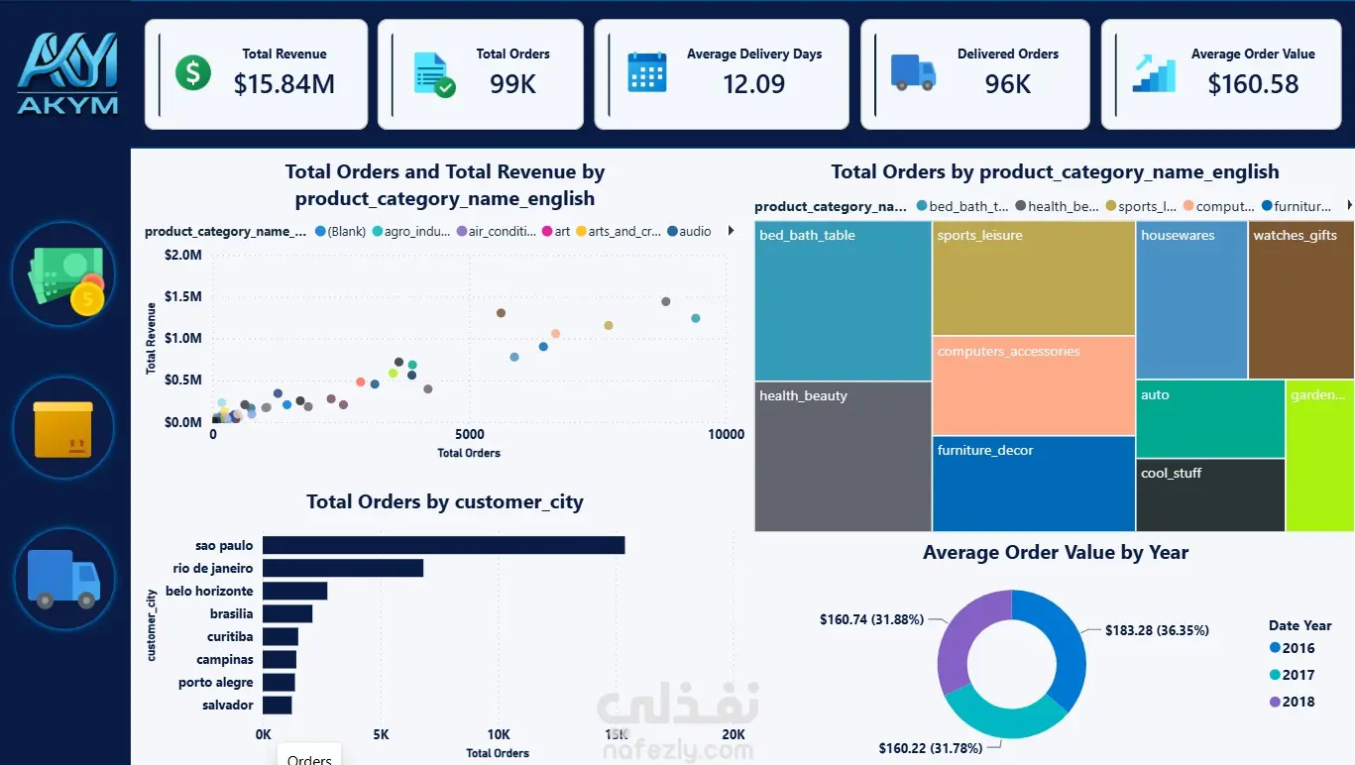The width and height of the screenshot is (1355, 765).
Task: Select 2018 in Date Year legend
Action: tap(1293, 702)
